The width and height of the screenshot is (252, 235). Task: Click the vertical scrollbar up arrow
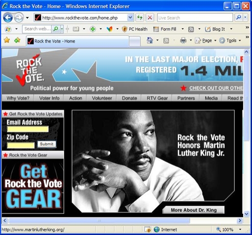pyautogui.click(x=246, y=52)
